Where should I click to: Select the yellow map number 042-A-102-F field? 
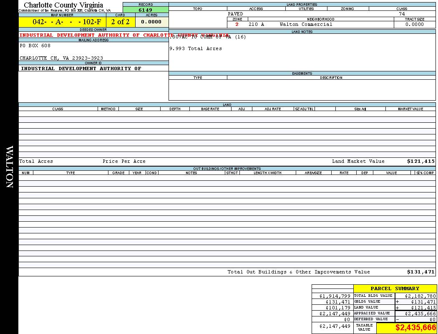click(x=67, y=22)
